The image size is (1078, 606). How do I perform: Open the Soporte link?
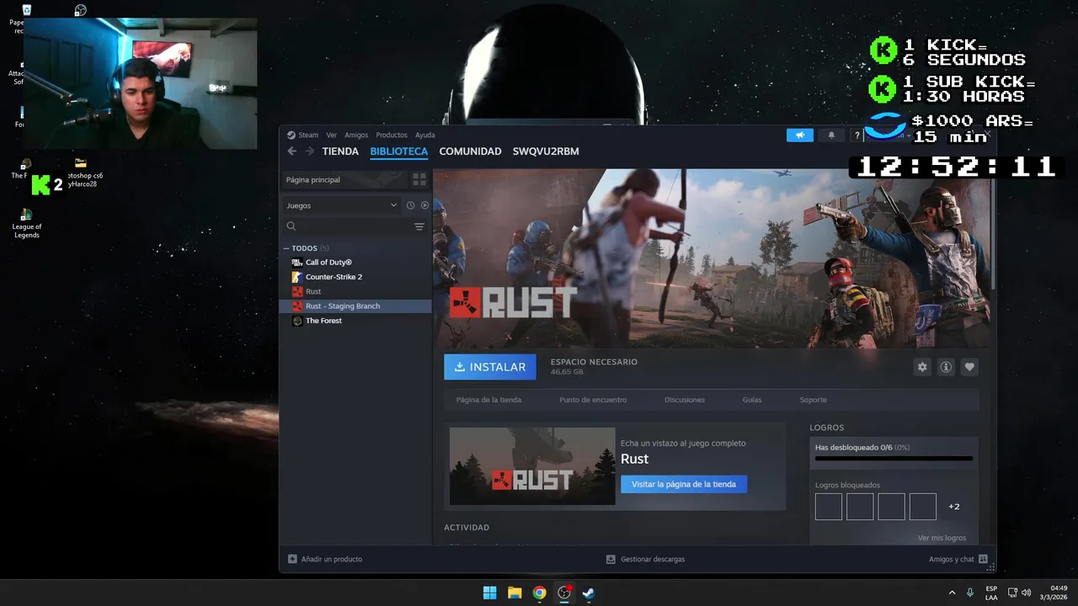click(x=813, y=400)
